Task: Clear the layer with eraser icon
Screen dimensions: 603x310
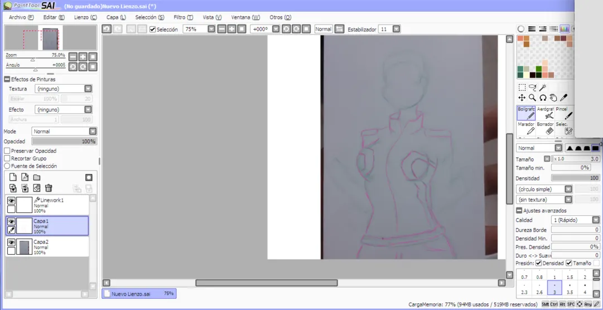Action: (37, 188)
